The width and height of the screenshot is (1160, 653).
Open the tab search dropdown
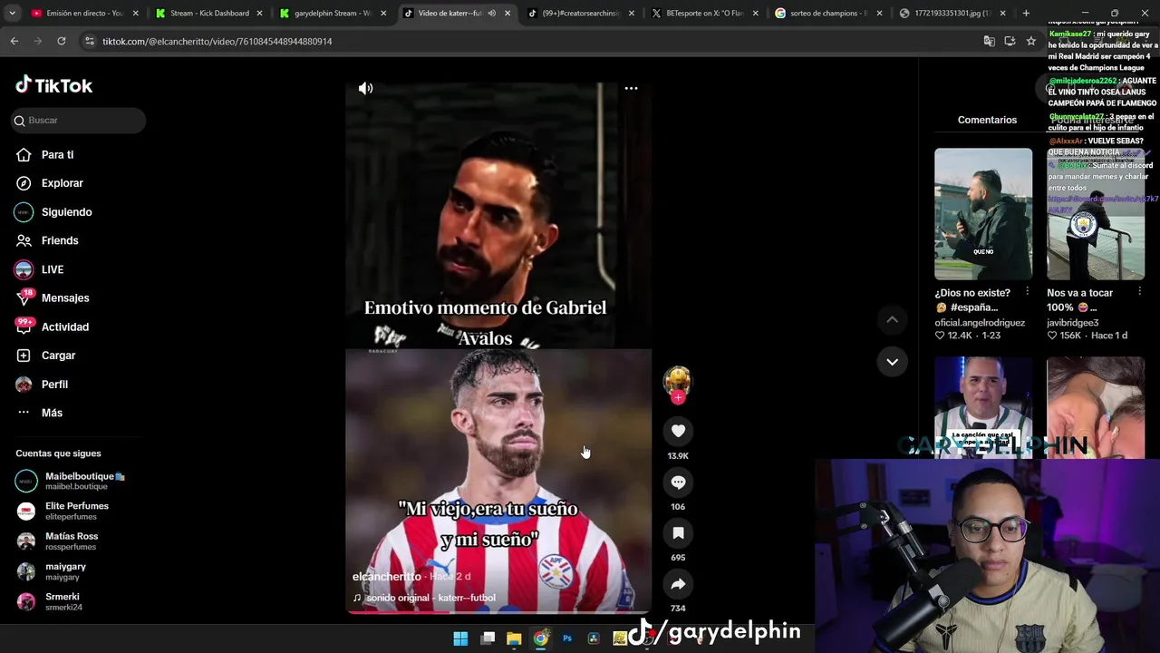(12, 14)
